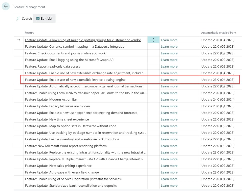Open Search in the action bar
The height and width of the screenshot is (191, 242).
click(24, 19)
